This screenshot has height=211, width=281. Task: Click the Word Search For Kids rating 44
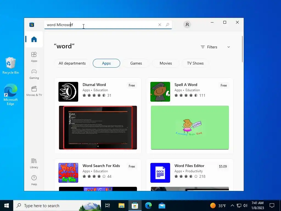[109, 177]
